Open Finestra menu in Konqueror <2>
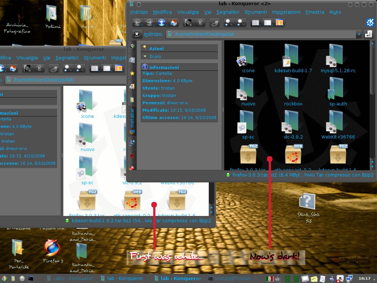The width and height of the screenshot is (377, 283). click(315, 12)
